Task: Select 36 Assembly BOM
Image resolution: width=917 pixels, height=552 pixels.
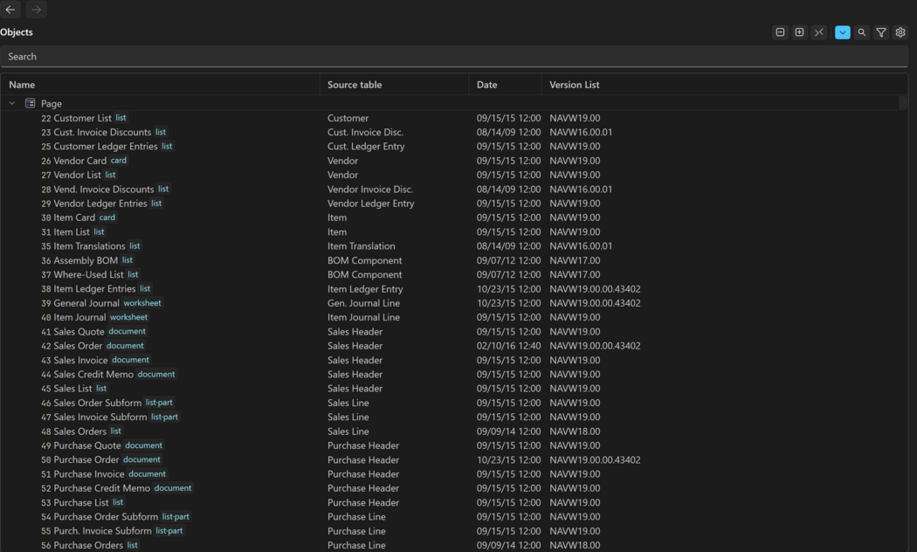Action: coord(79,260)
